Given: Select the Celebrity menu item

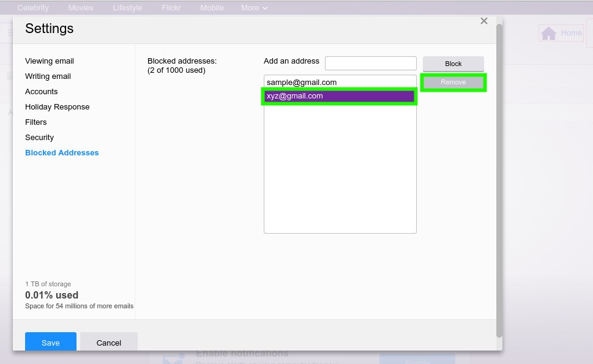Looking at the screenshot, I should coord(32,7).
